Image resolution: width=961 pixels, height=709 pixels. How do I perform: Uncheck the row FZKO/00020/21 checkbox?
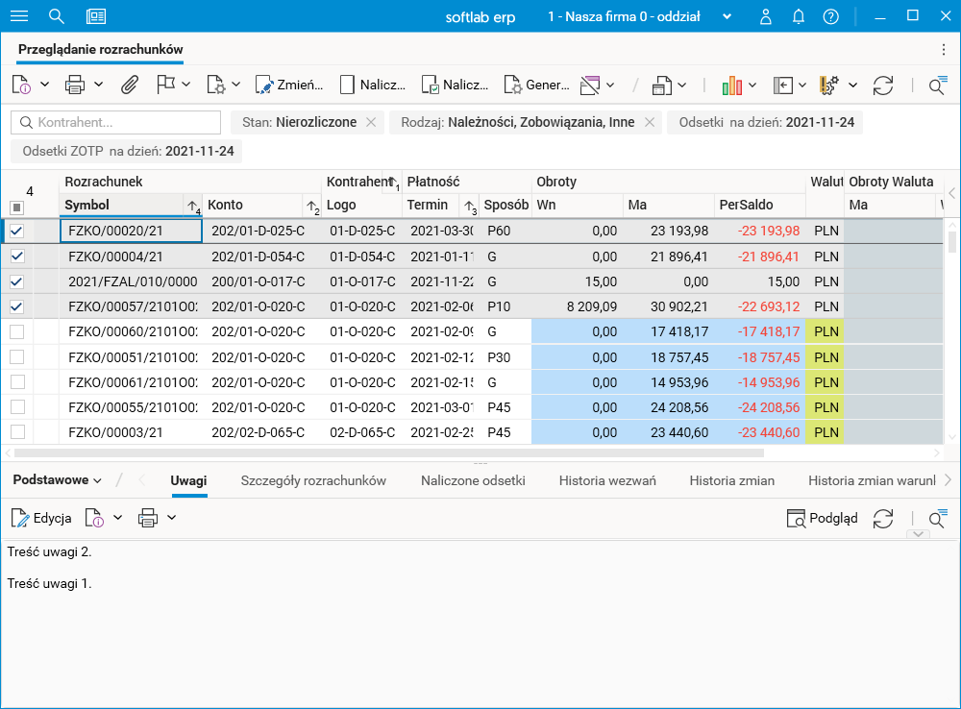pos(16,231)
